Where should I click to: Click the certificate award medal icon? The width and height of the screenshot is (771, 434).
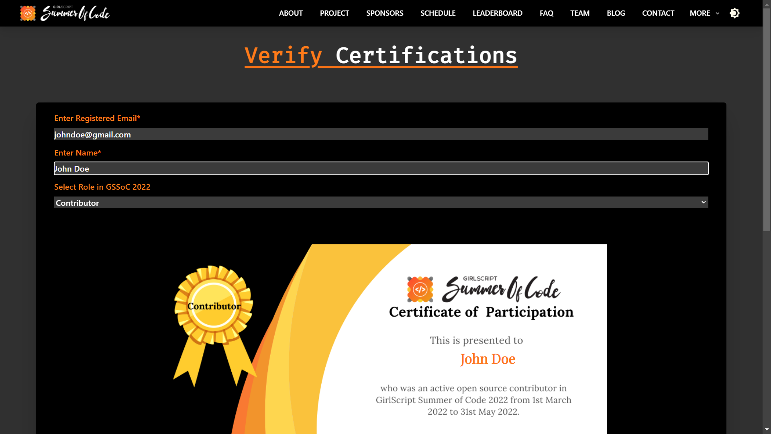click(214, 306)
